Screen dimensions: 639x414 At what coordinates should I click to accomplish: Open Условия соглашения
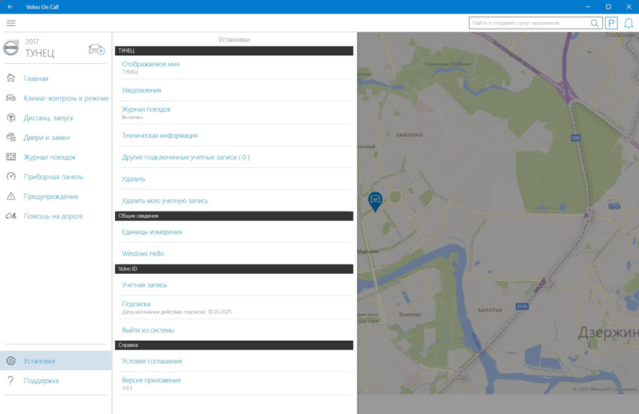(234, 361)
